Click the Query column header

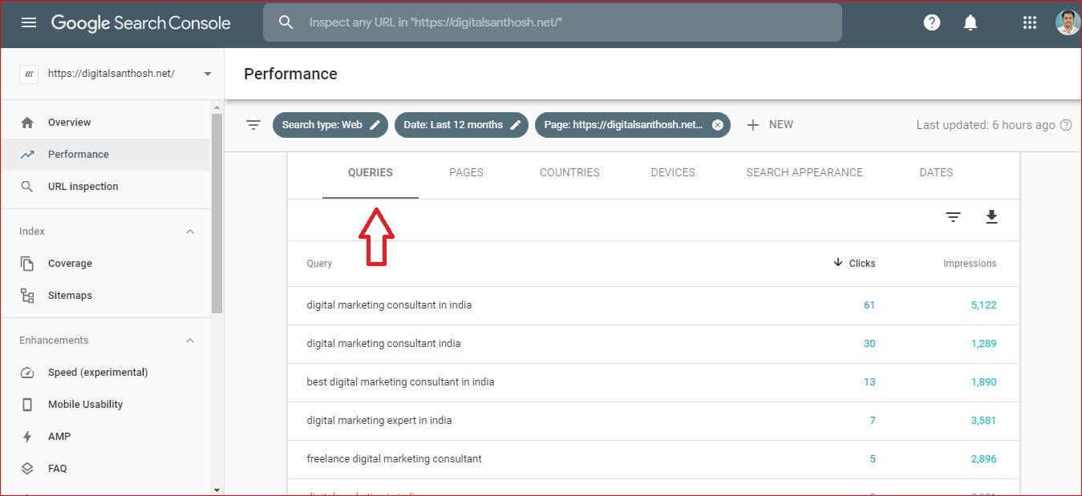point(319,264)
